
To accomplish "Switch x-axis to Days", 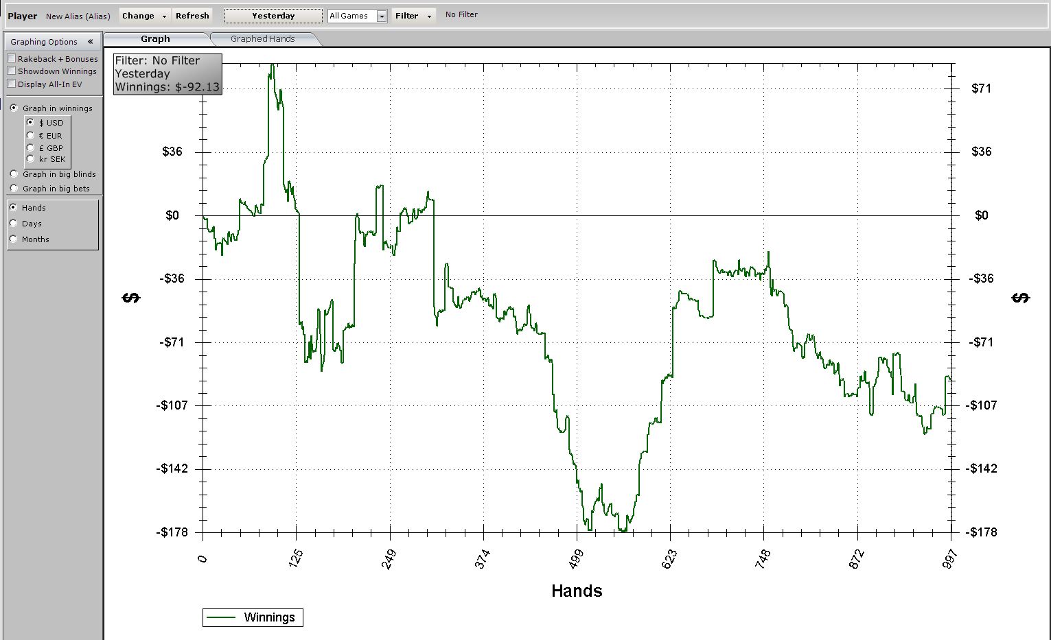I will click(x=14, y=224).
